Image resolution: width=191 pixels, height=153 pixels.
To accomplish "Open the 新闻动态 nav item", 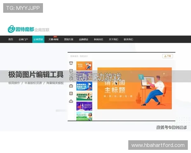I will tap(99, 39).
